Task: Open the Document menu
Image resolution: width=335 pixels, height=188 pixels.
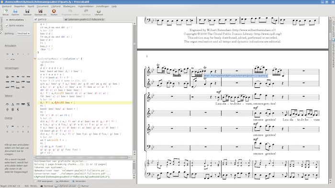Action: pos(43,6)
